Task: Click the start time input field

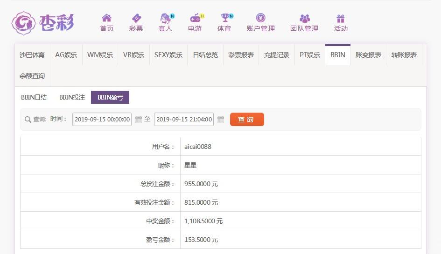Action: click(102, 120)
